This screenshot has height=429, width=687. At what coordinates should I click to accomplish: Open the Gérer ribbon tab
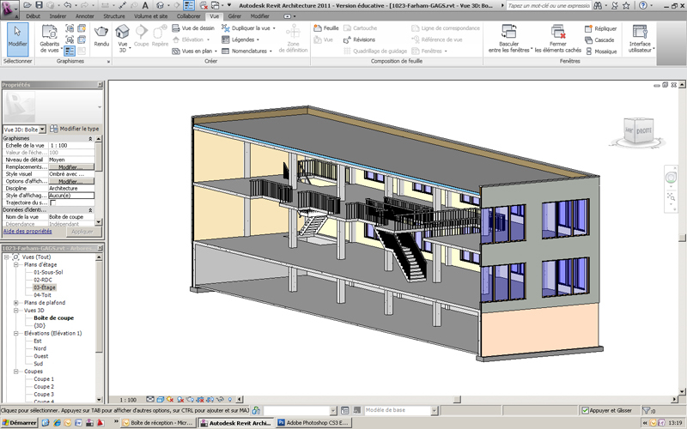point(234,16)
